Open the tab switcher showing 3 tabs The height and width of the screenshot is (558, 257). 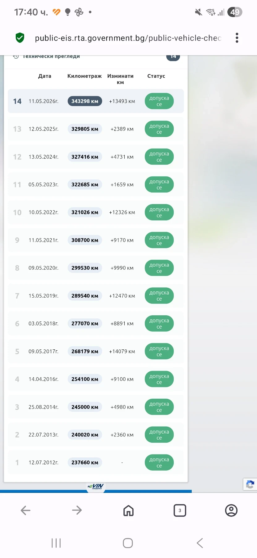pos(180,510)
